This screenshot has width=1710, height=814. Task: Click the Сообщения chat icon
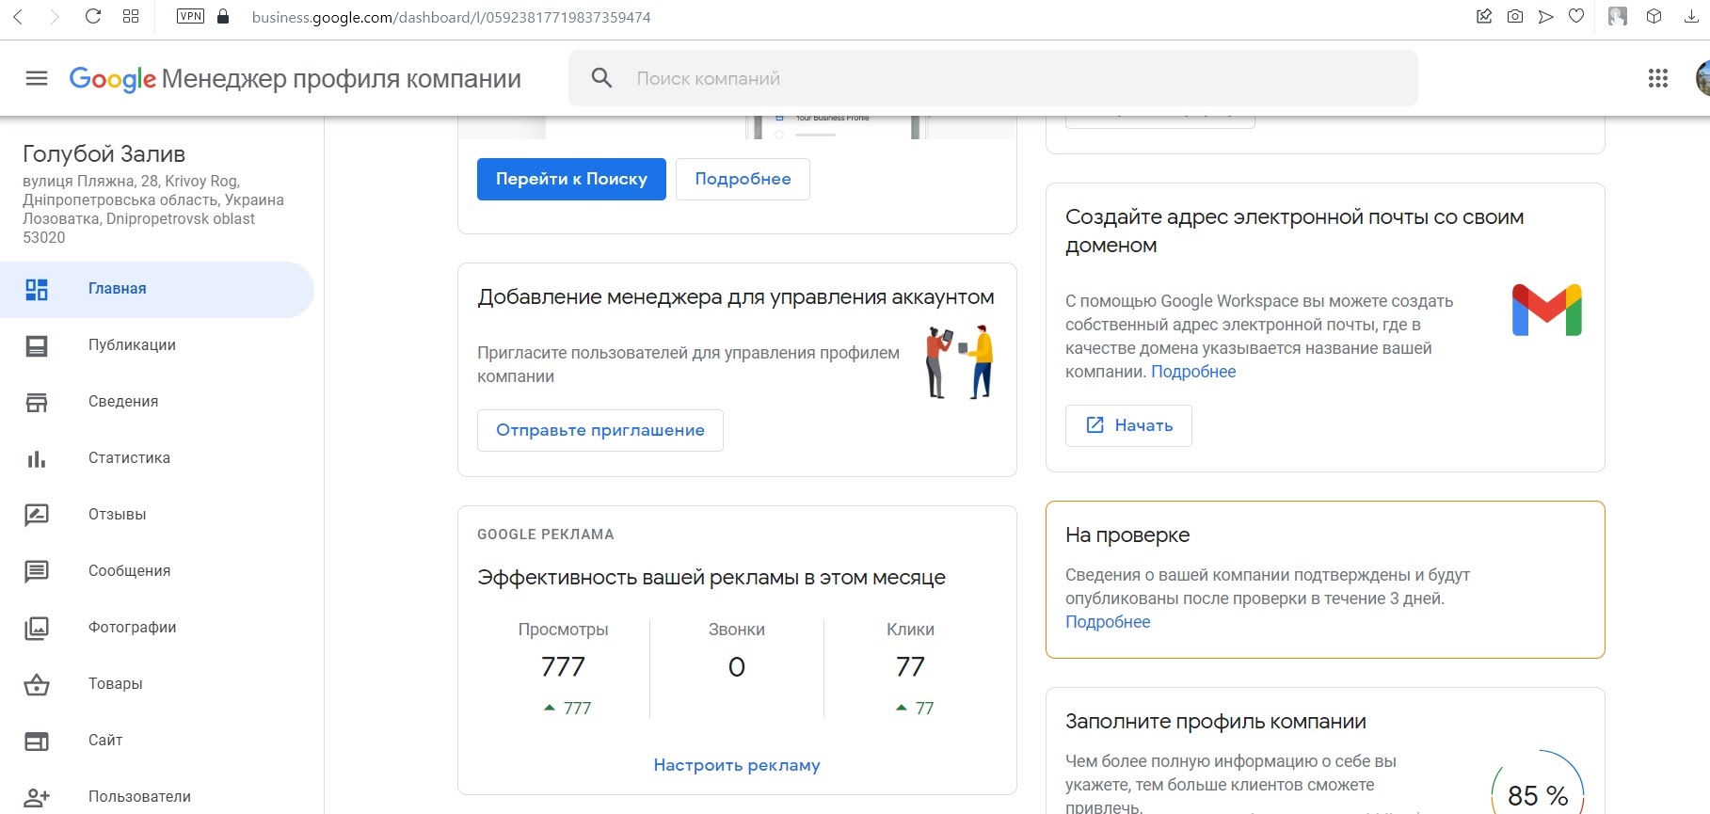coord(37,571)
